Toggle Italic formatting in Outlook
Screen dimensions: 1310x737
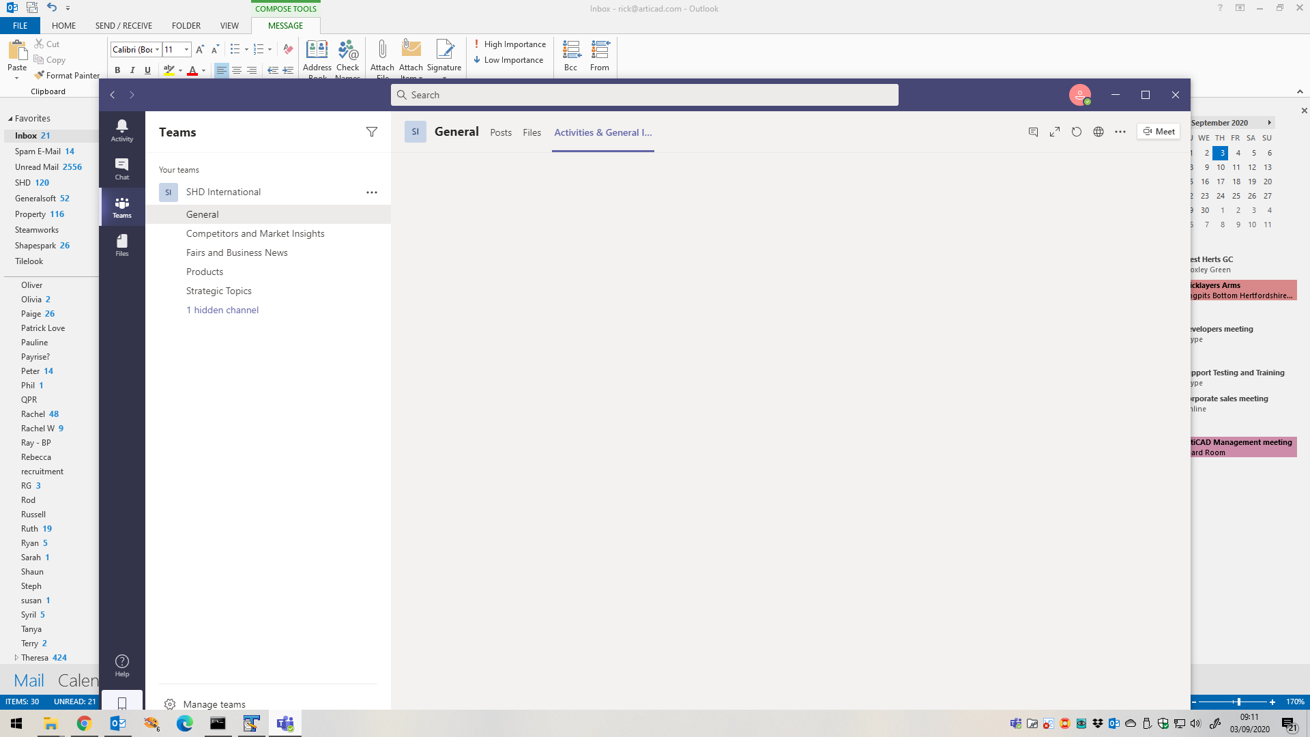coord(132,70)
